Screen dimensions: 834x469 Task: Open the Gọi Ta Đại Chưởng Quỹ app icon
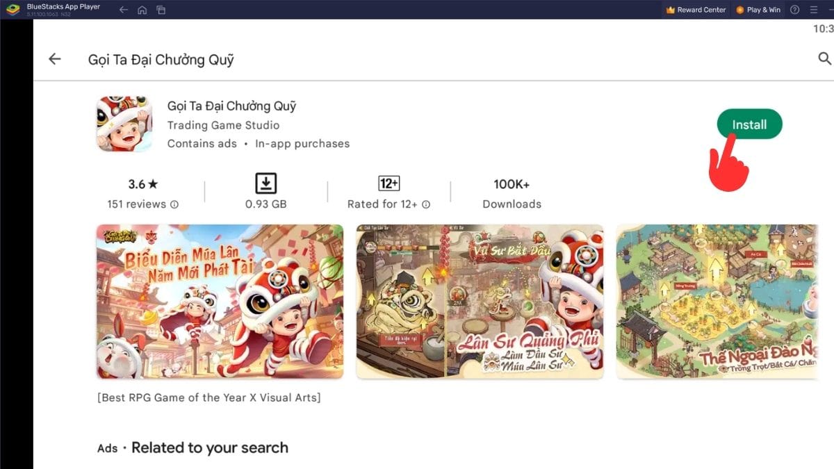point(124,124)
